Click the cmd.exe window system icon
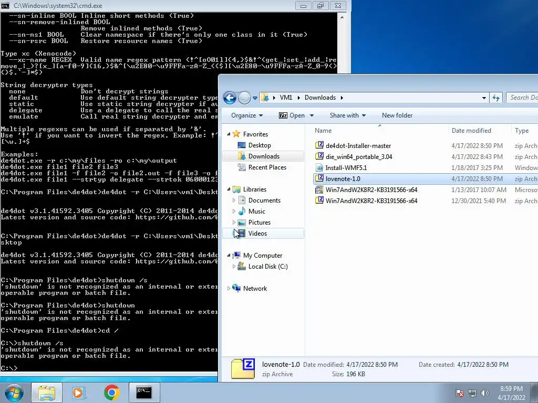Viewport: 538px width, 403px height. click(5, 5)
